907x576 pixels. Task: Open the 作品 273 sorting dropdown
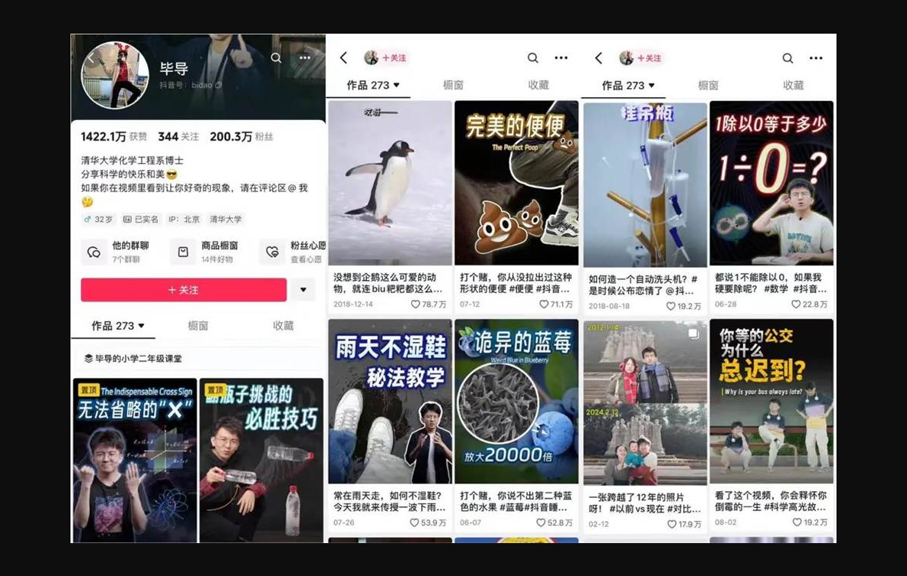coord(115,325)
